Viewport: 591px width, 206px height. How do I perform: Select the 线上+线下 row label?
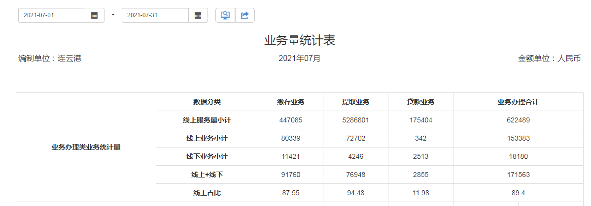click(x=207, y=175)
